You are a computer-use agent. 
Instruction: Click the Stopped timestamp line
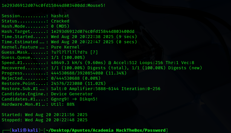45,120
